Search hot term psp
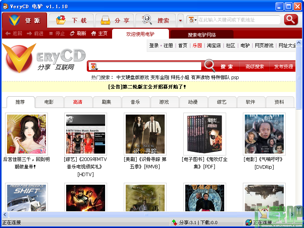Image resolution: width=304 pixels, height=228 pixels. click(235, 78)
